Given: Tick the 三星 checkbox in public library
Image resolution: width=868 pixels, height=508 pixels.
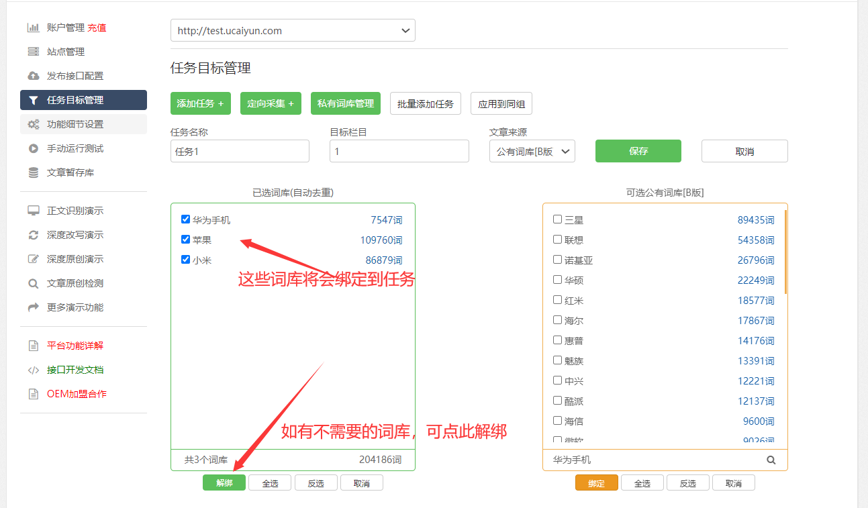Looking at the screenshot, I should (557, 219).
